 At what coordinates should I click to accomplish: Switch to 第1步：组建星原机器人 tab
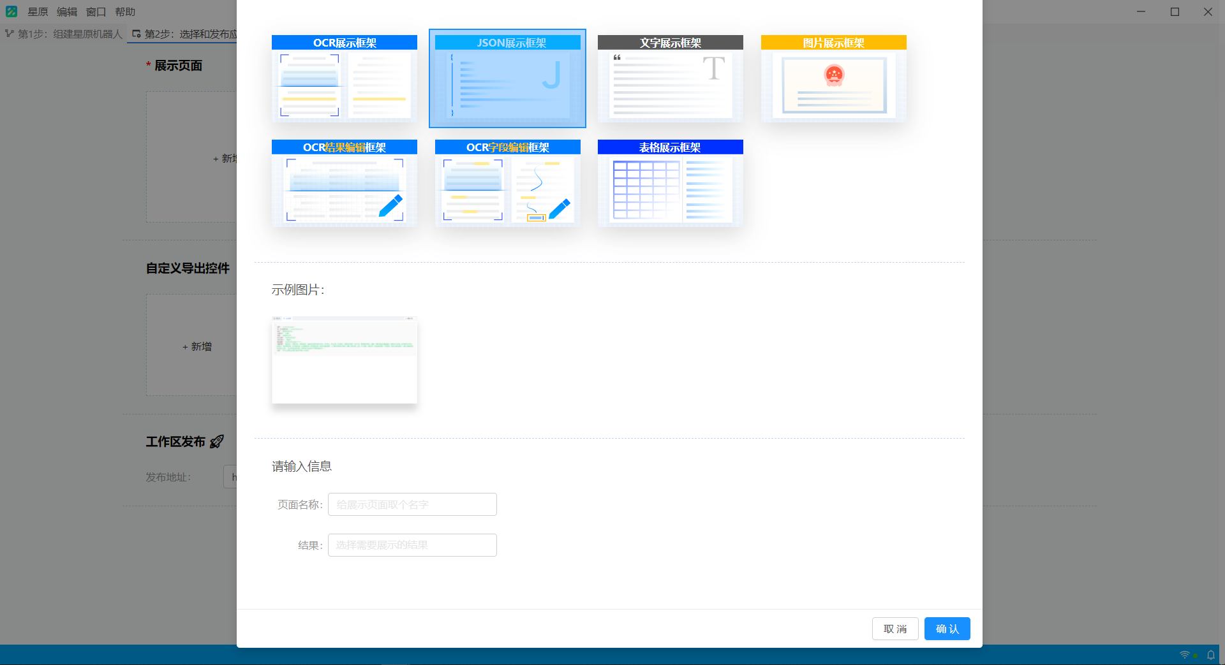(64, 34)
